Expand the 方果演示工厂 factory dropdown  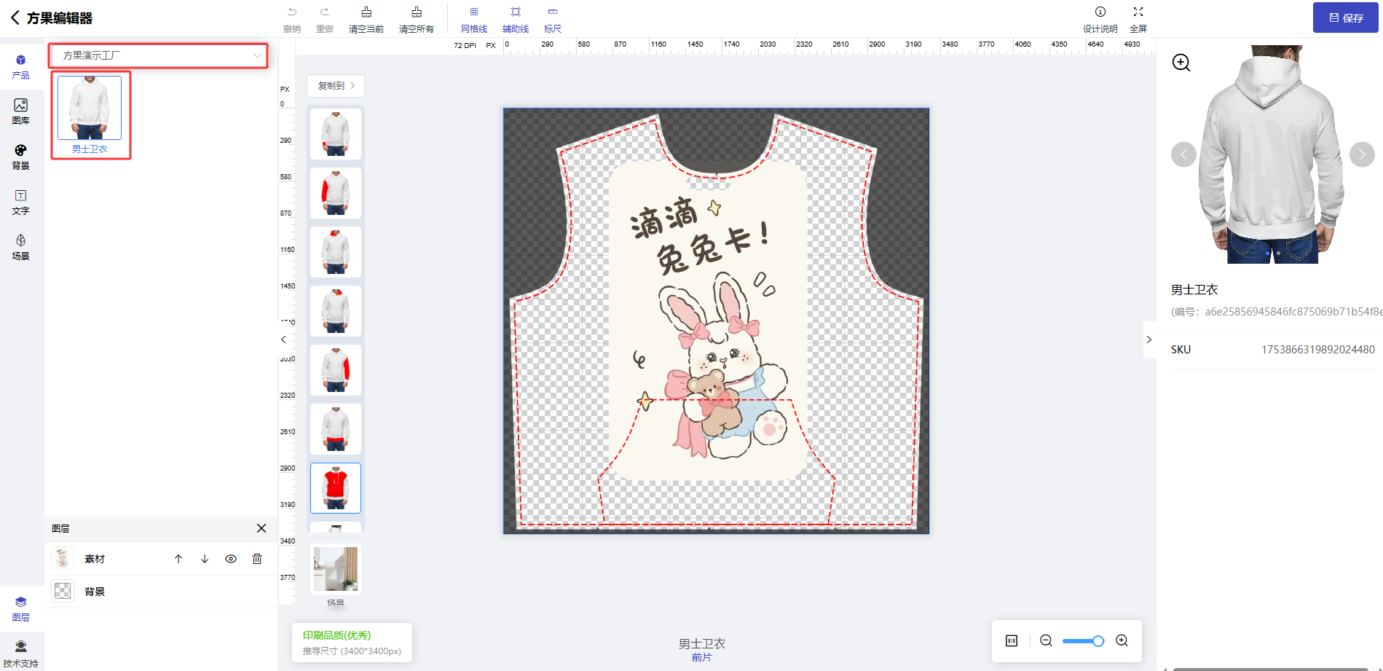coord(159,55)
